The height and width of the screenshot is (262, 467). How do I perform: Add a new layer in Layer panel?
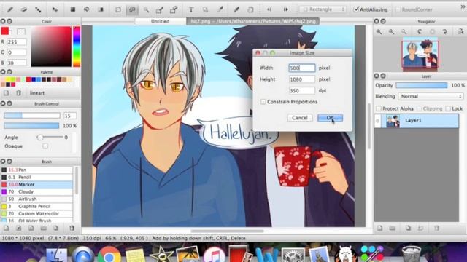click(x=379, y=228)
